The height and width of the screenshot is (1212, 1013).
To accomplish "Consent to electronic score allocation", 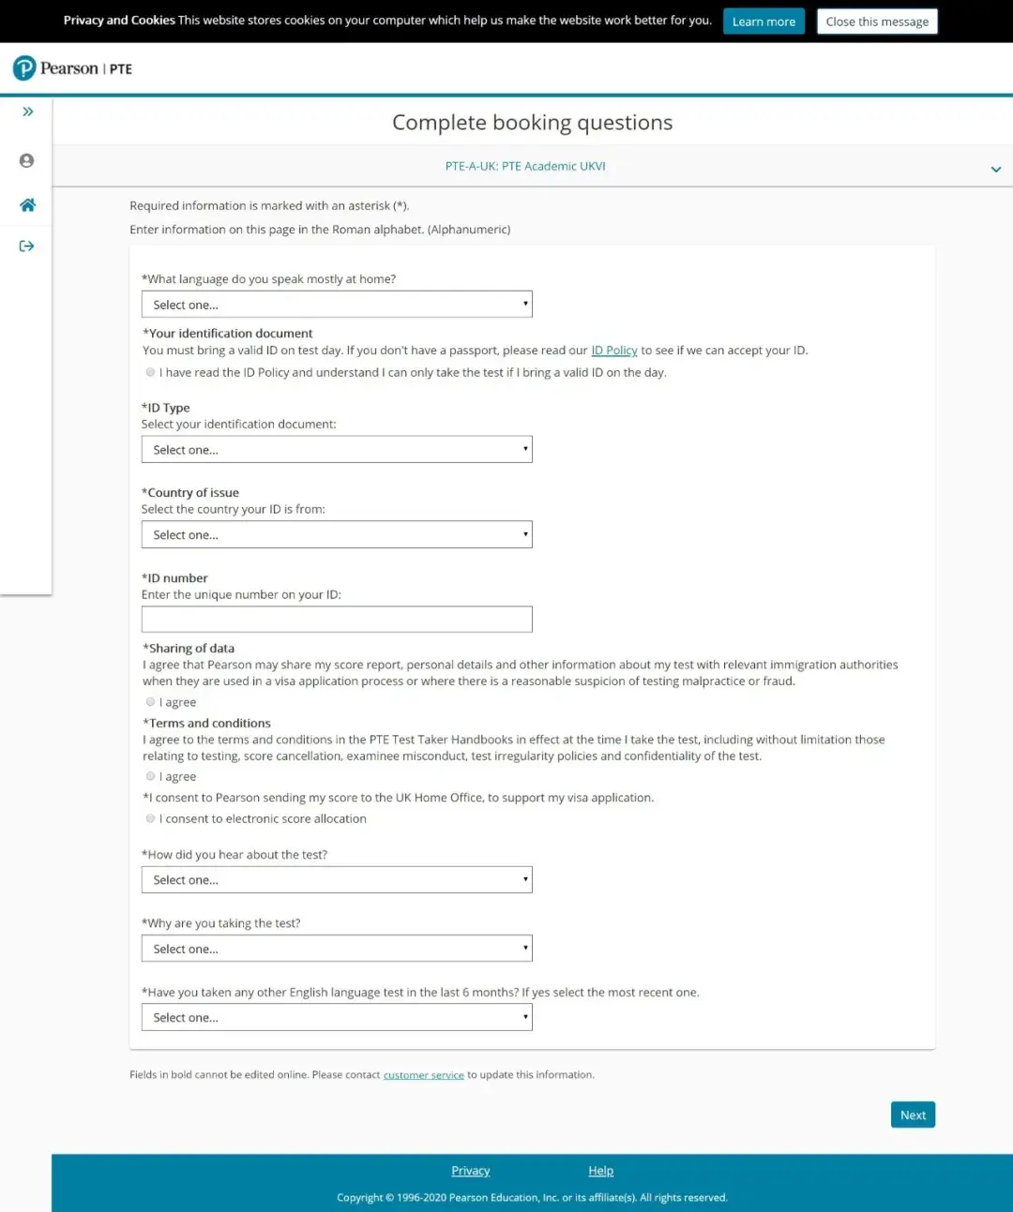I will point(150,818).
